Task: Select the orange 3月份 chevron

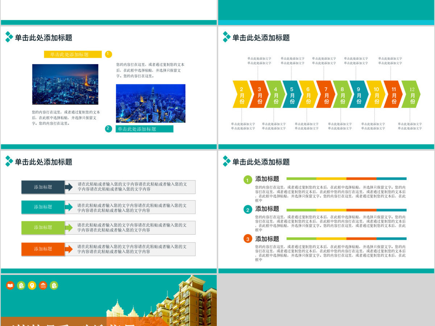Action: 259,94
